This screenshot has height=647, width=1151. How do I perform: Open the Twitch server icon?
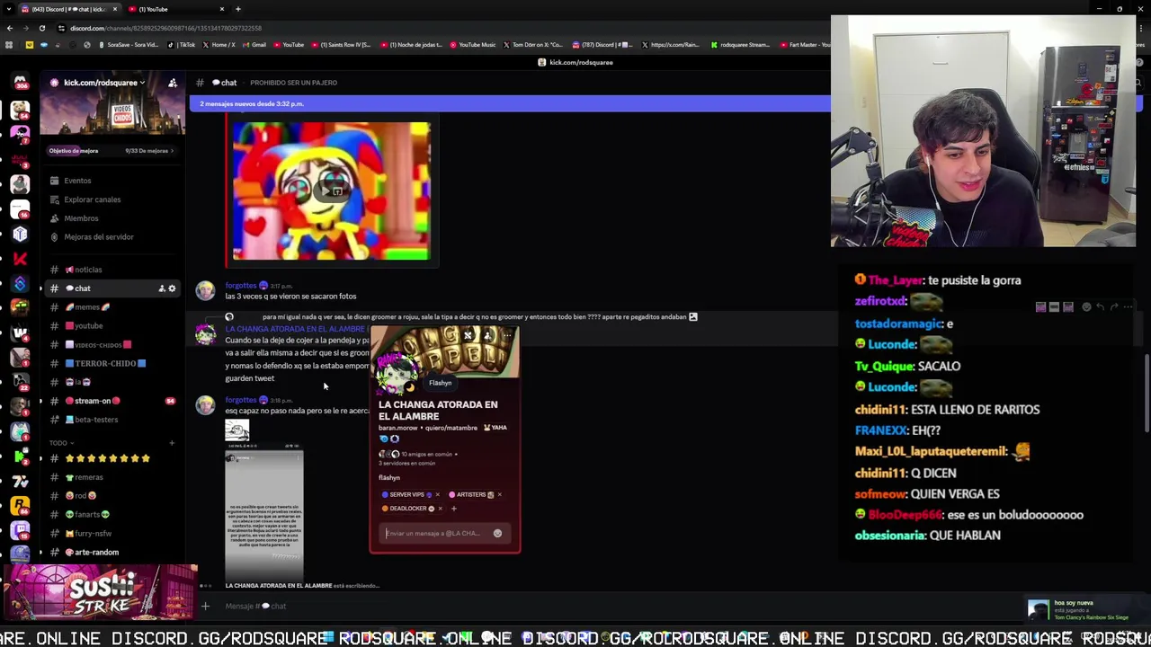[20, 531]
